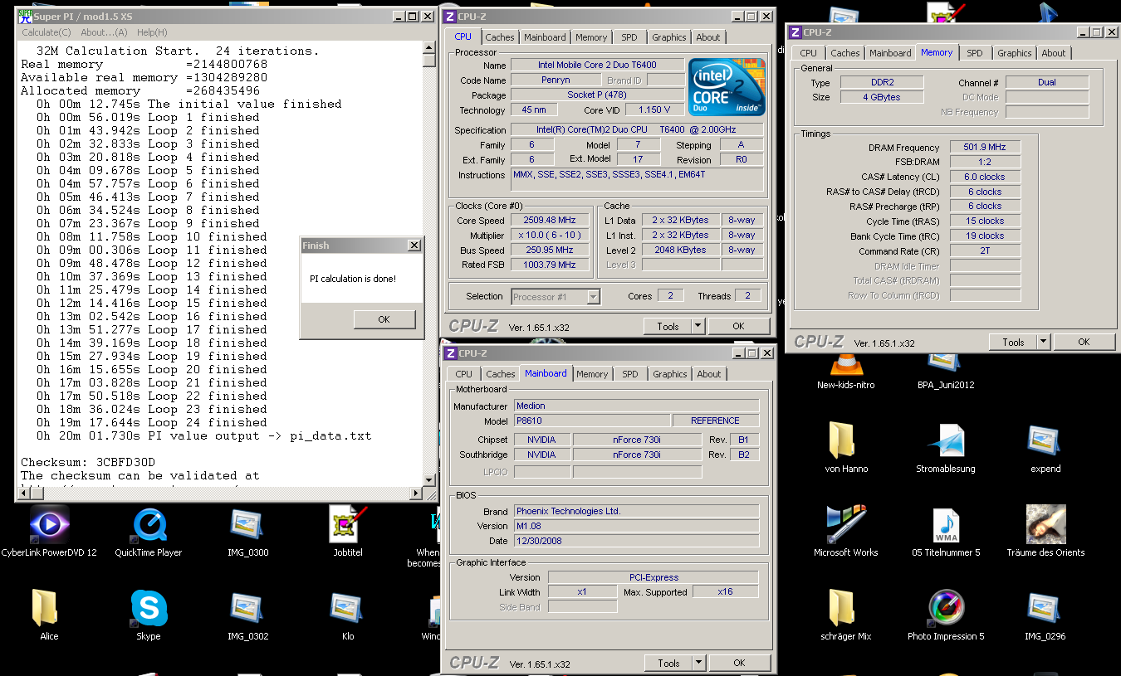Click the Mainboard Model P8610 field
Image resolution: width=1121 pixels, height=676 pixels.
tap(591, 421)
